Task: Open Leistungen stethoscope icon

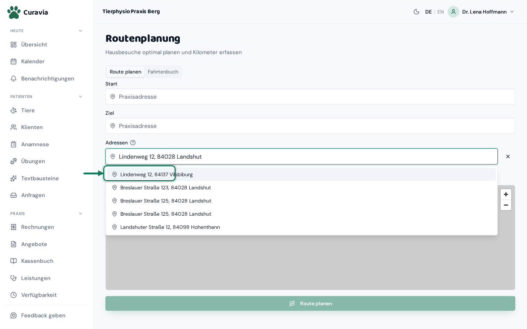Action: (14, 278)
